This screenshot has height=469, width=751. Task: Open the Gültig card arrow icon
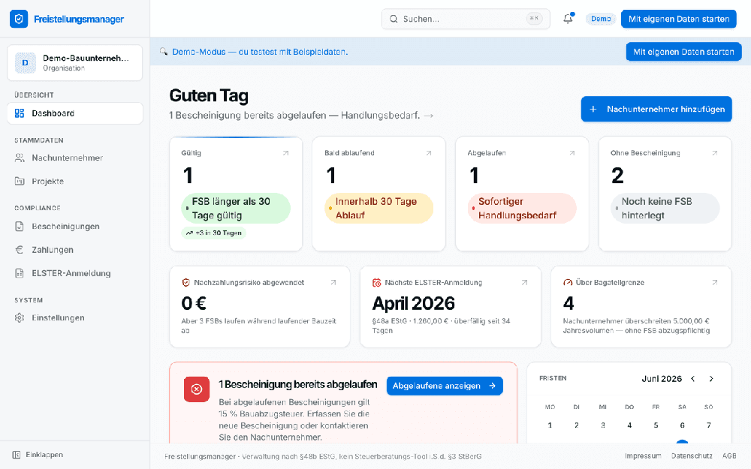click(x=286, y=153)
